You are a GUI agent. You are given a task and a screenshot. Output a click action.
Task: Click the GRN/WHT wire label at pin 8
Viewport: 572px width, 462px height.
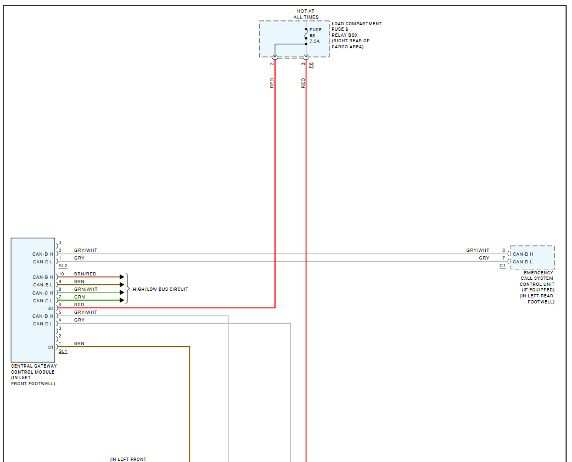tap(86, 289)
